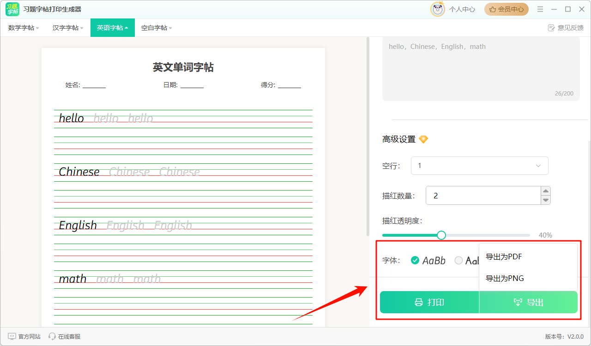Image resolution: width=591 pixels, height=346 pixels.
Task: Open the 汉字字帖 dropdown tab
Action: coord(68,28)
